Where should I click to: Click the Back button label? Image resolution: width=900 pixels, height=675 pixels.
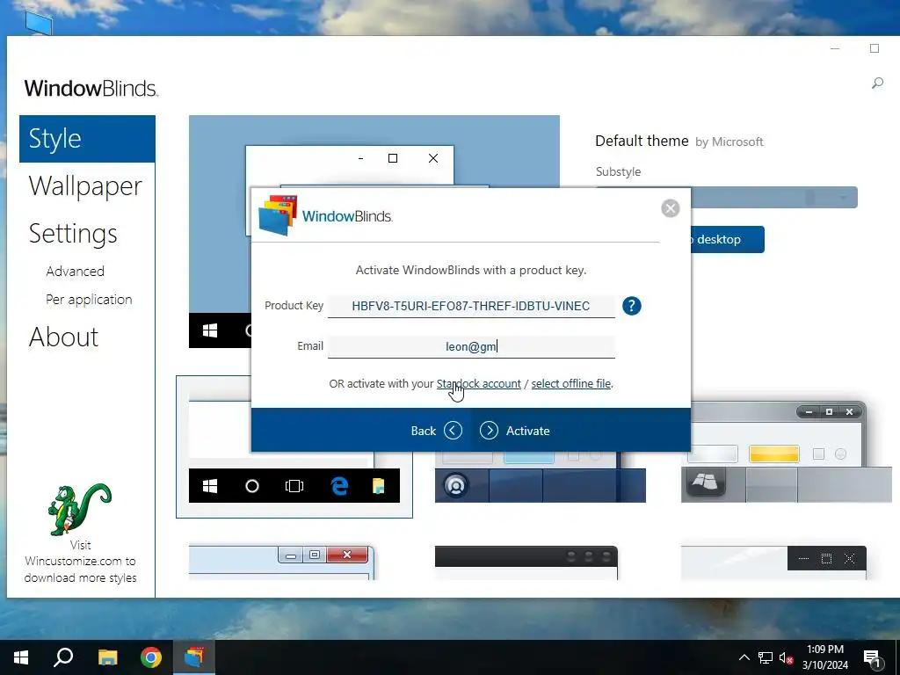pyautogui.click(x=423, y=431)
